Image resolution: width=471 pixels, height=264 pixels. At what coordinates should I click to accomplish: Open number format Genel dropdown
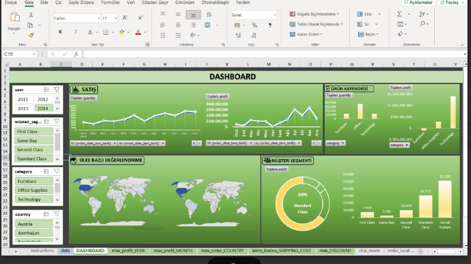click(x=275, y=15)
